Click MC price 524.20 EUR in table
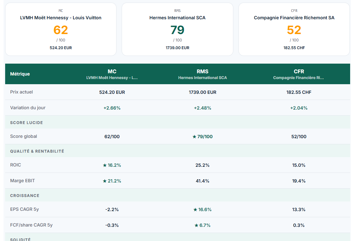354x241 pixels. pyautogui.click(x=112, y=92)
